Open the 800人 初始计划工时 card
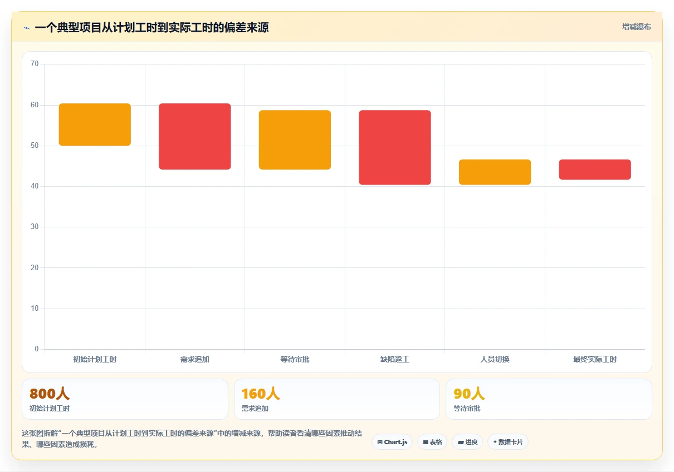This screenshot has width=674, height=472. [125, 399]
